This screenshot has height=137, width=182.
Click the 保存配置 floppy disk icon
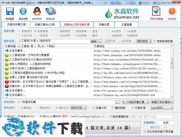coord(10,12)
